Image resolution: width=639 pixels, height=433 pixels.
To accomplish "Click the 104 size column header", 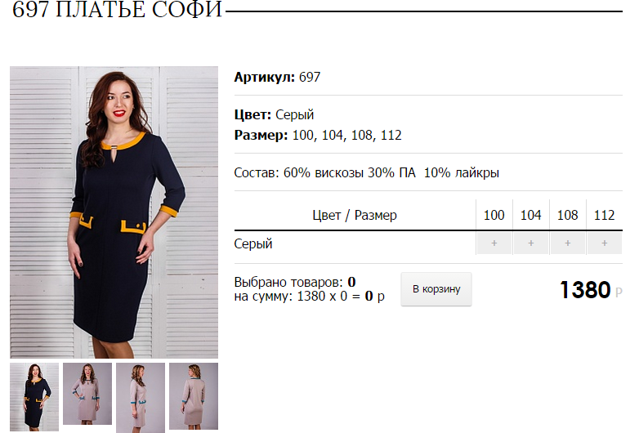I will tap(530, 215).
